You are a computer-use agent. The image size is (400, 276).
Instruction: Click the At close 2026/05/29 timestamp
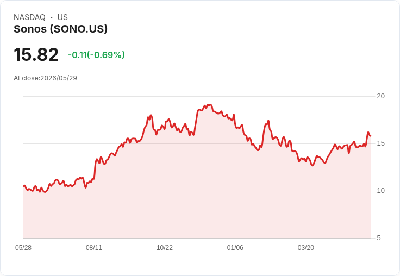(46, 78)
